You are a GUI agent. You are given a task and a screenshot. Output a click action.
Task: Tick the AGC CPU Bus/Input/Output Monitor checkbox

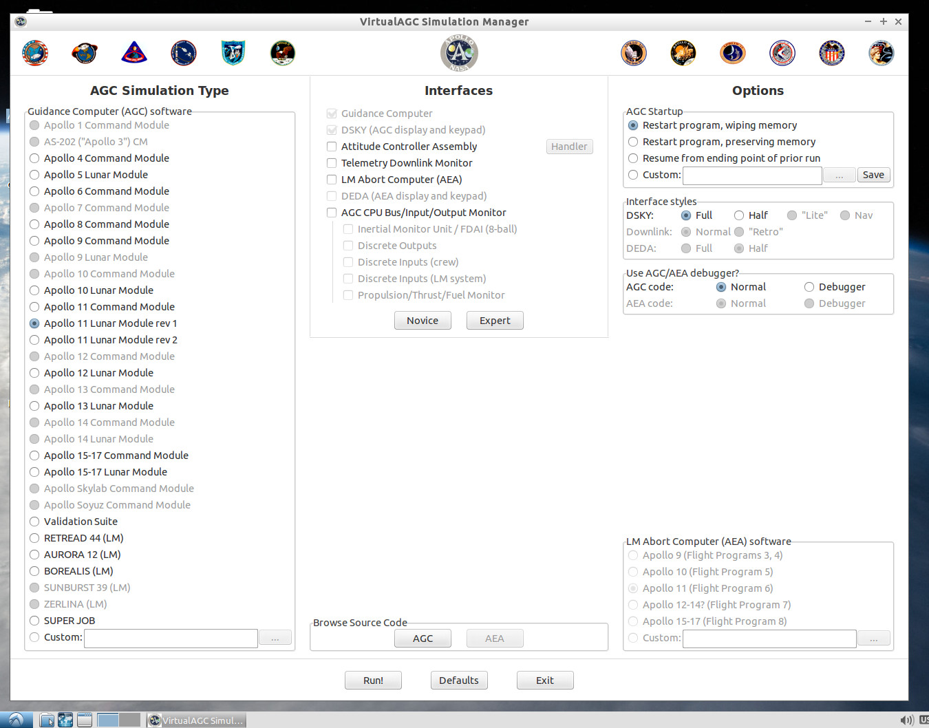[332, 213]
